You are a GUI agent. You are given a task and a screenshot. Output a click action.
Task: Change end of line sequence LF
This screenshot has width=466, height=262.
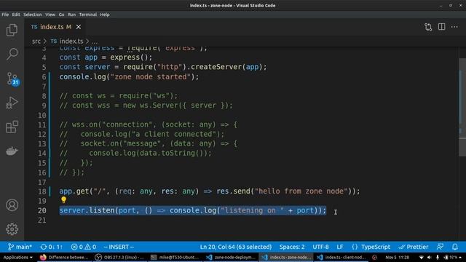pos(340,247)
